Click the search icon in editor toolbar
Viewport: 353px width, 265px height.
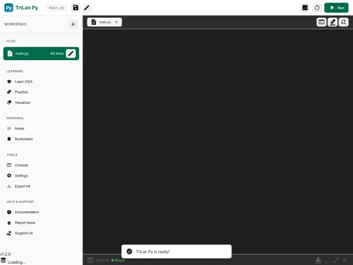[x=344, y=22]
